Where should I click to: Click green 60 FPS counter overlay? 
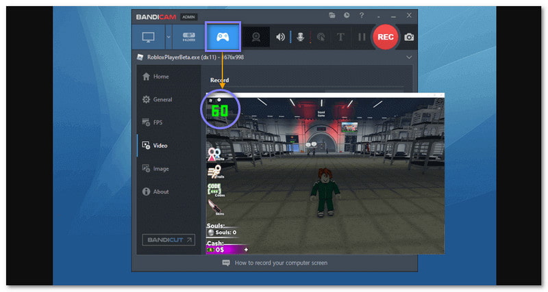point(220,111)
